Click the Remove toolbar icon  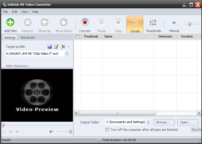click(x=28, y=23)
